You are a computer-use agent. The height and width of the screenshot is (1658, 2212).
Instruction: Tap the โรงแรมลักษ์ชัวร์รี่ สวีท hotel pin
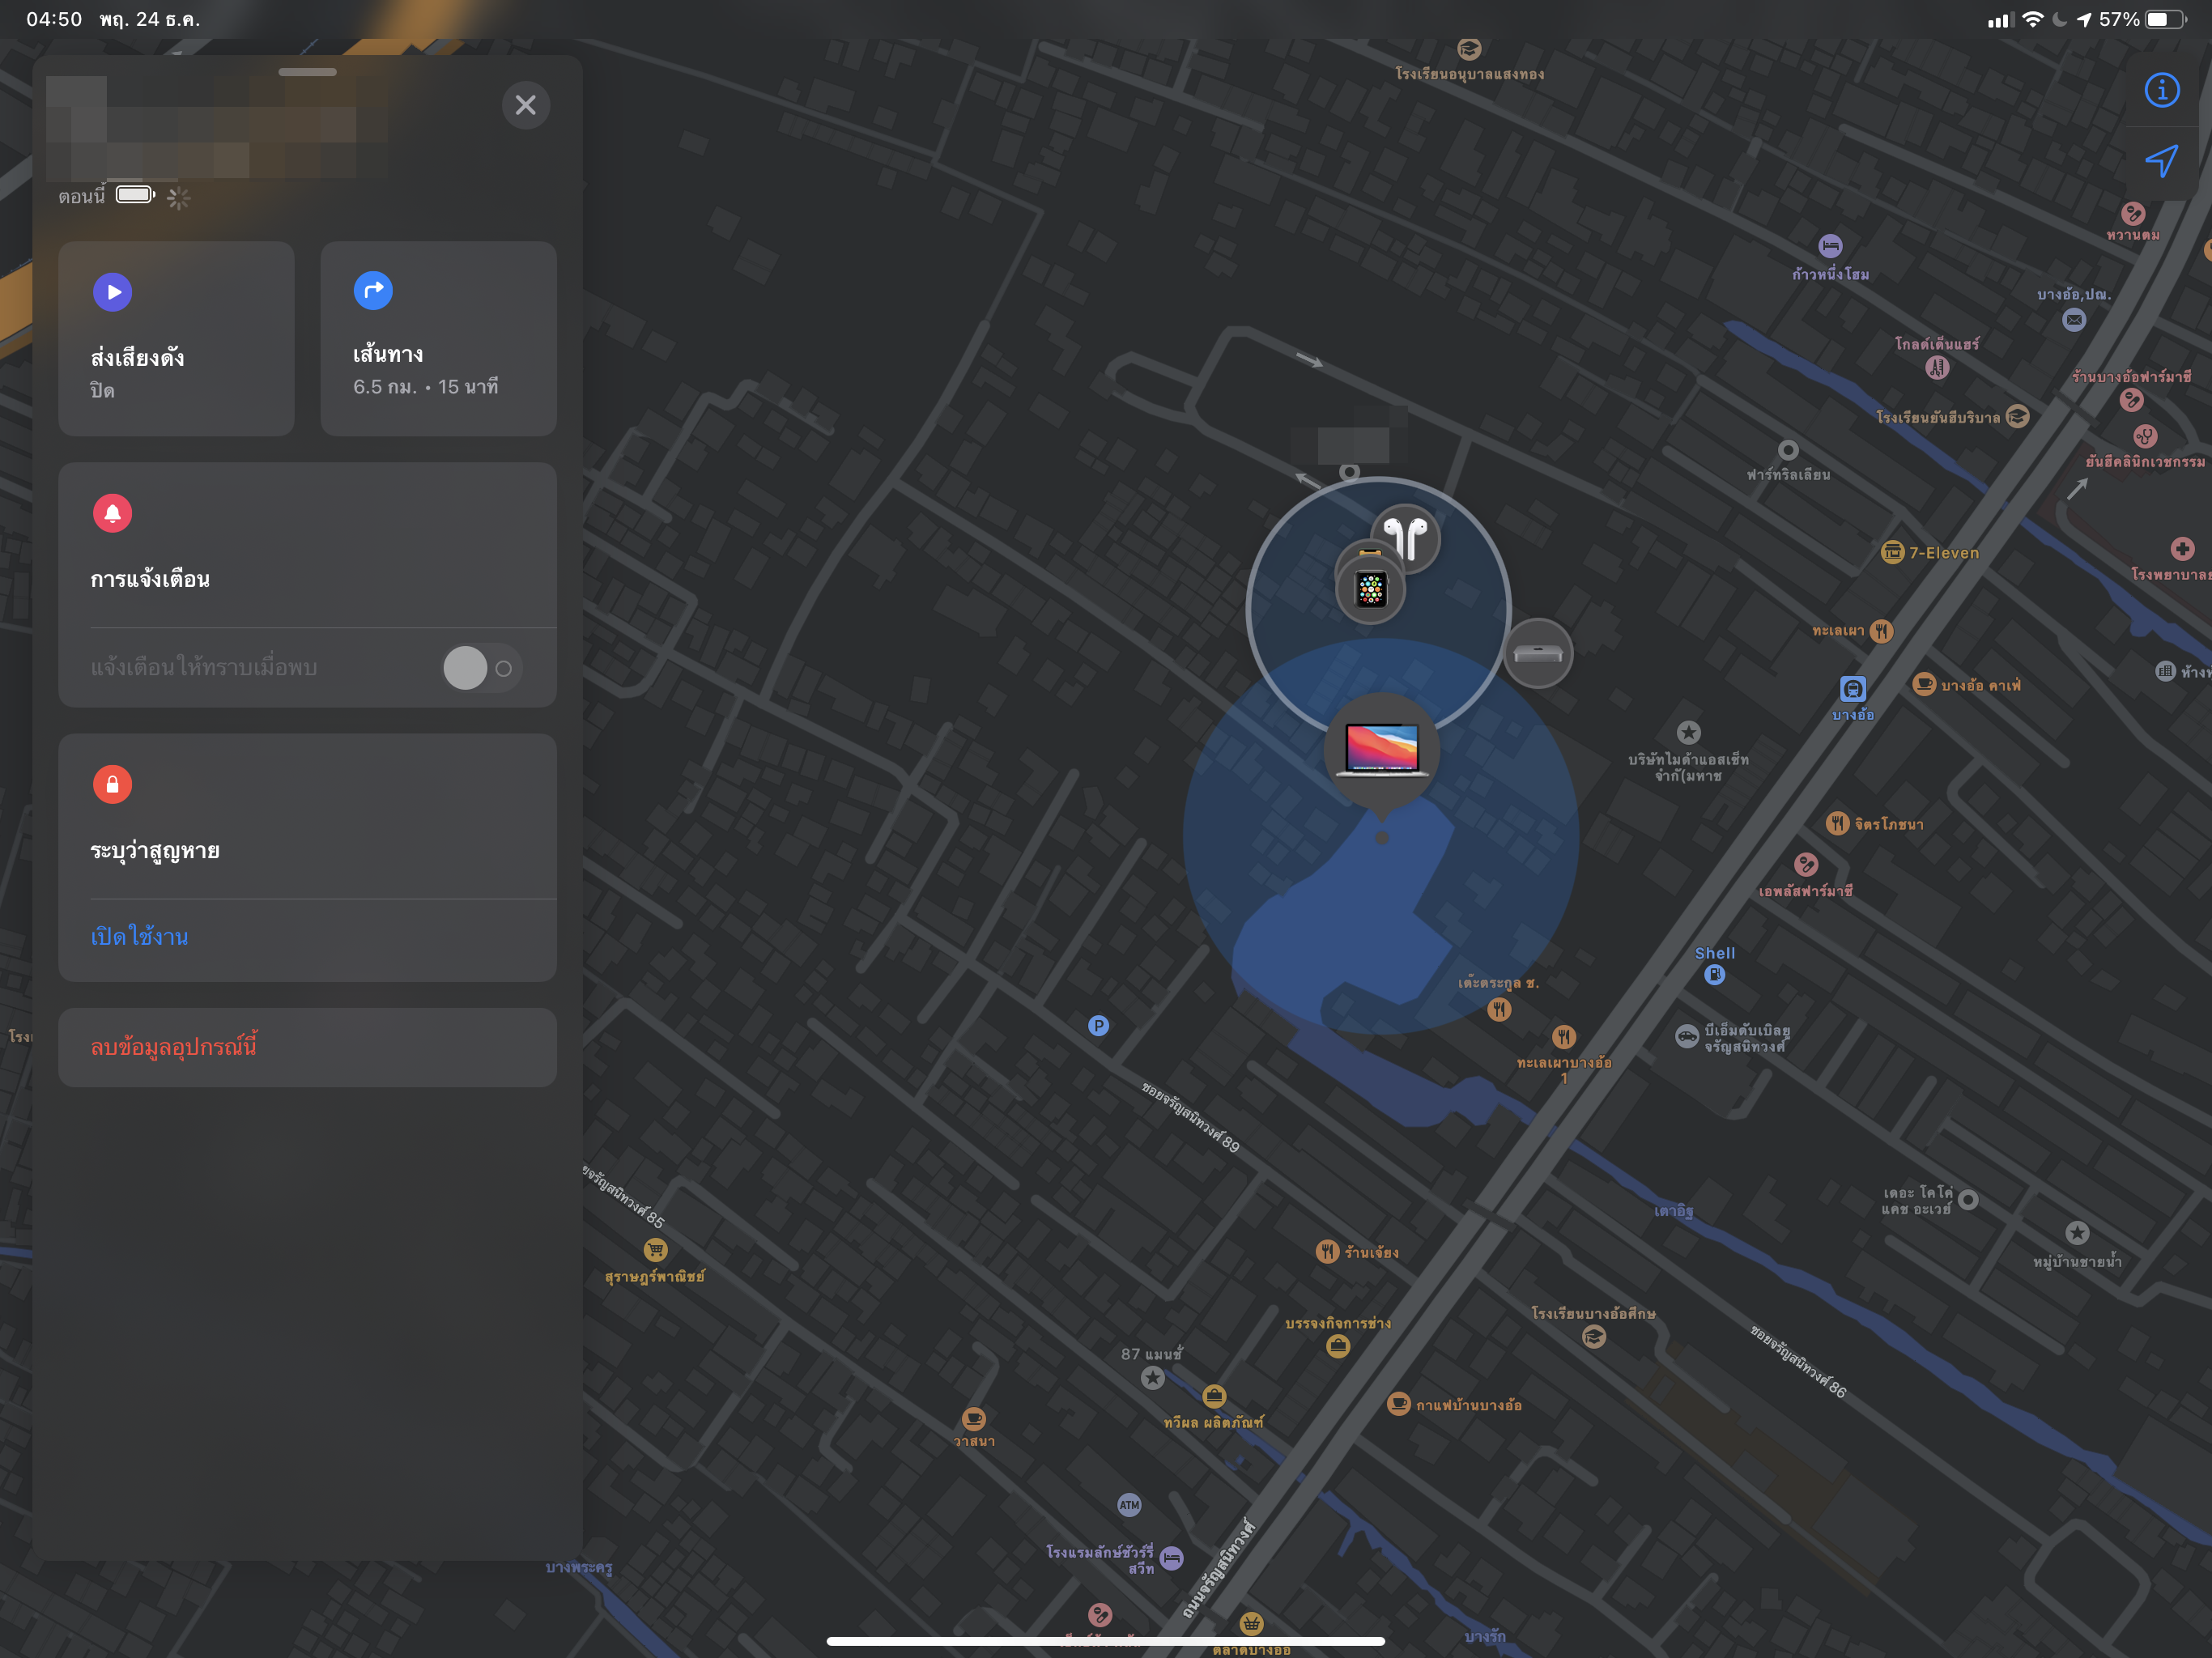1172,1558
